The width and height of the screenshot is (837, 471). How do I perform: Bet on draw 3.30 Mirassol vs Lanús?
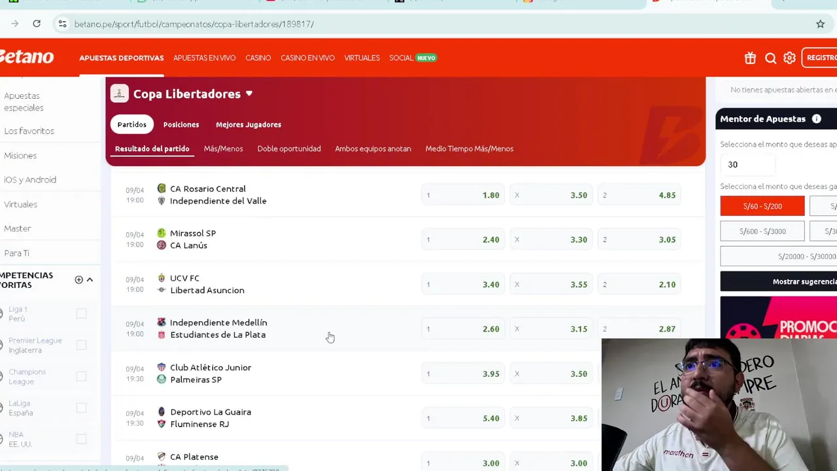pyautogui.click(x=551, y=239)
